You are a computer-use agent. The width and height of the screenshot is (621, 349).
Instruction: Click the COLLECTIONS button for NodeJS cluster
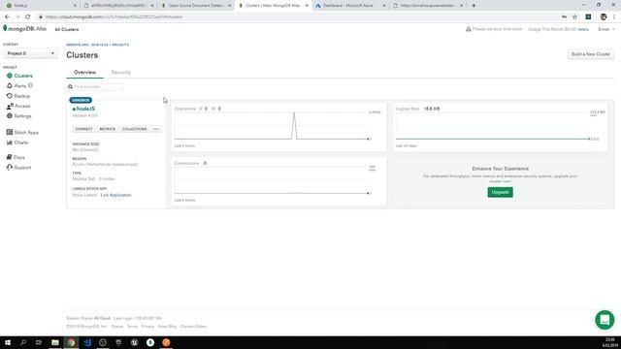(134, 129)
